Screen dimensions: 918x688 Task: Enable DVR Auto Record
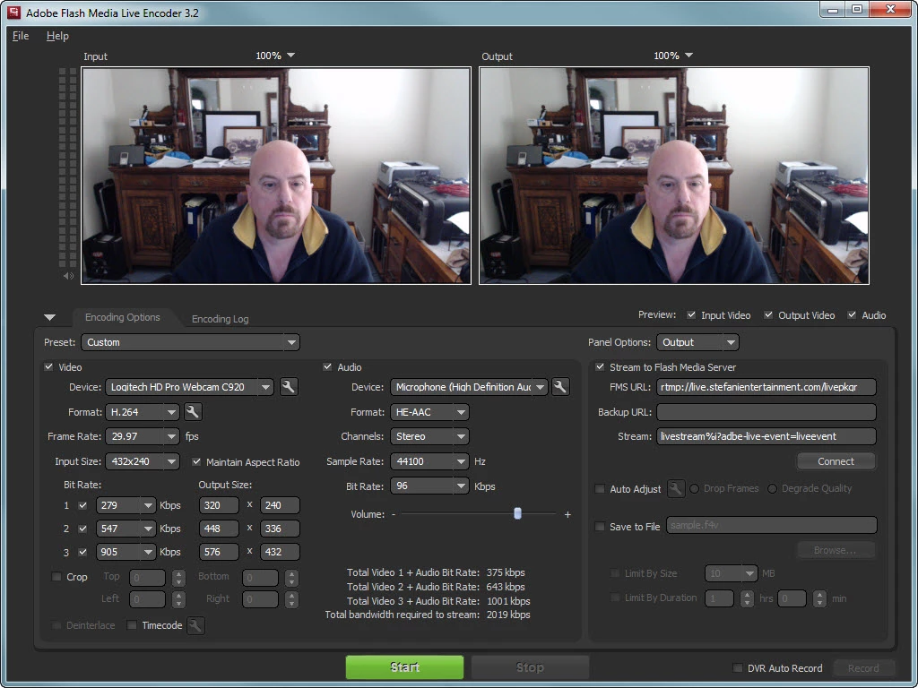coord(738,668)
